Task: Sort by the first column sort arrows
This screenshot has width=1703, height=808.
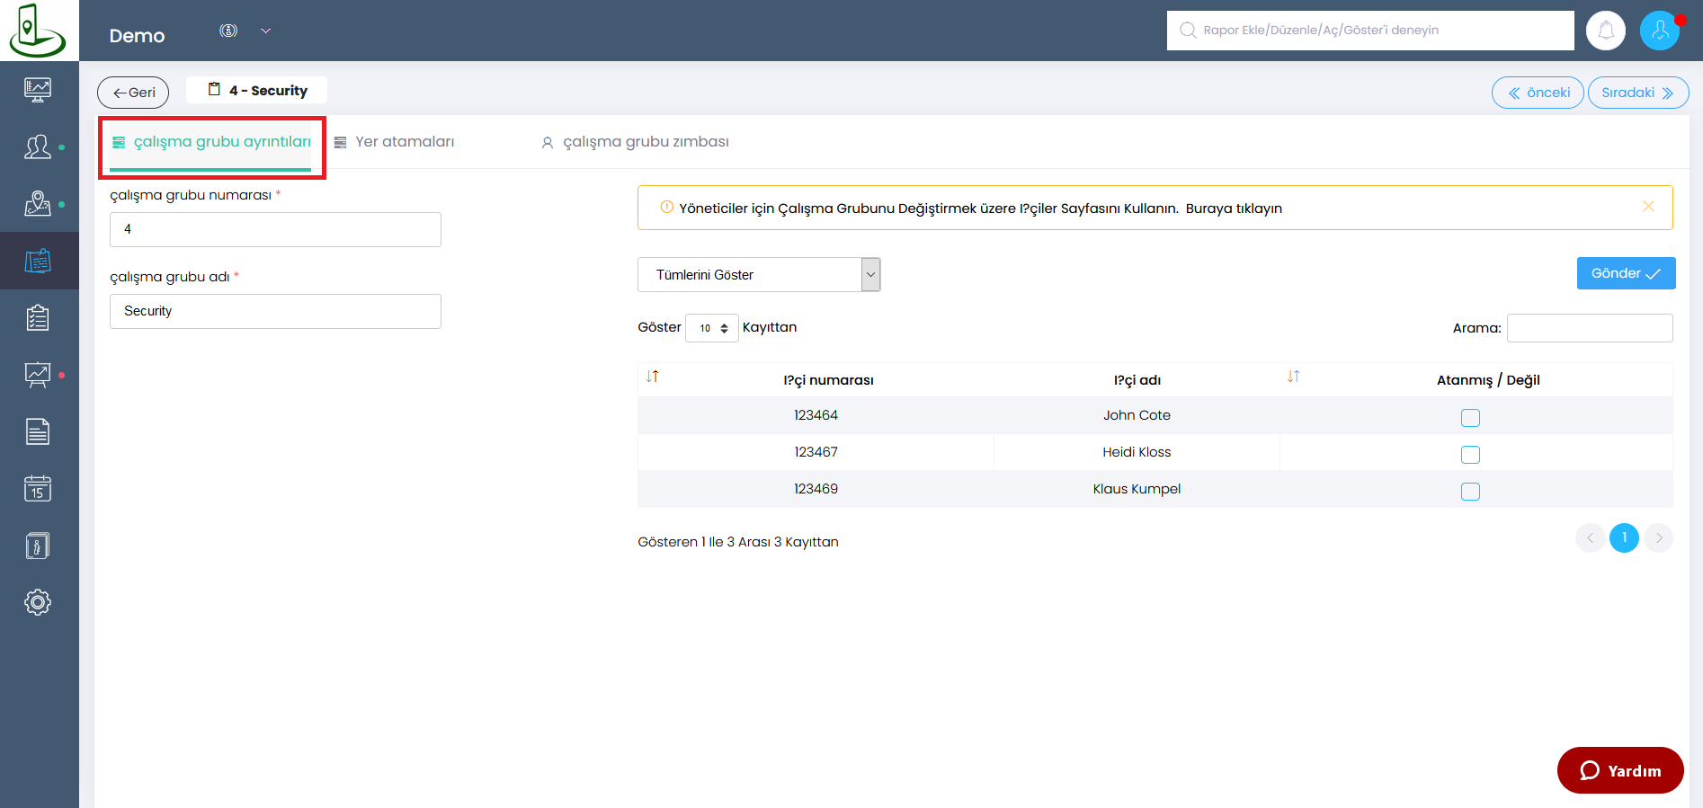Action: click(x=653, y=377)
